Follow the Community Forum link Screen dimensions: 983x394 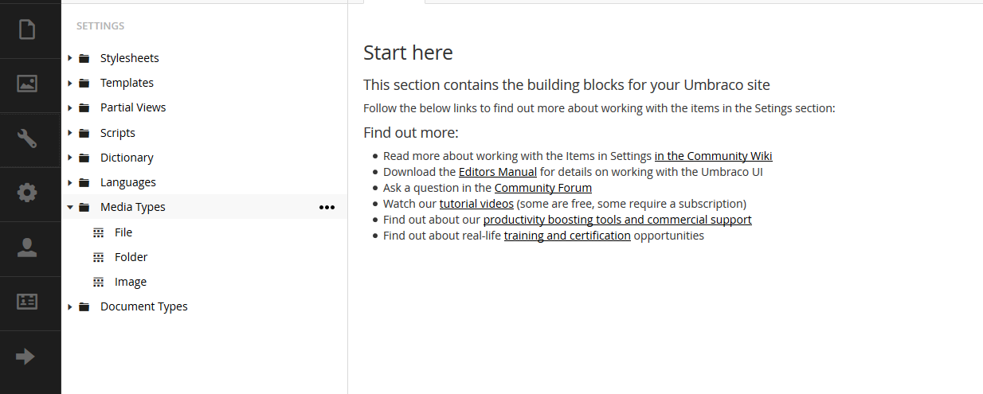[x=543, y=188]
